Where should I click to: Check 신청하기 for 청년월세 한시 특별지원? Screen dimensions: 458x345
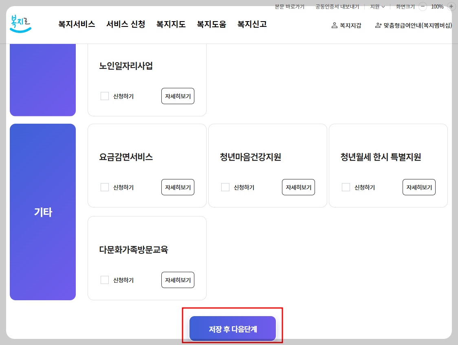coord(346,187)
